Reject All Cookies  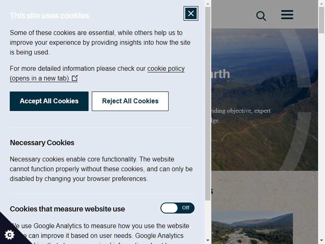click(x=130, y=101)
